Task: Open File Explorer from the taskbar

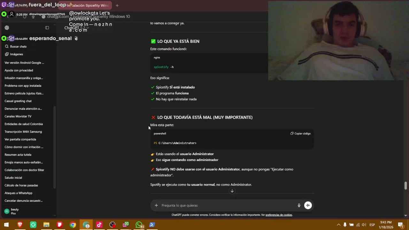Action: 46,225
